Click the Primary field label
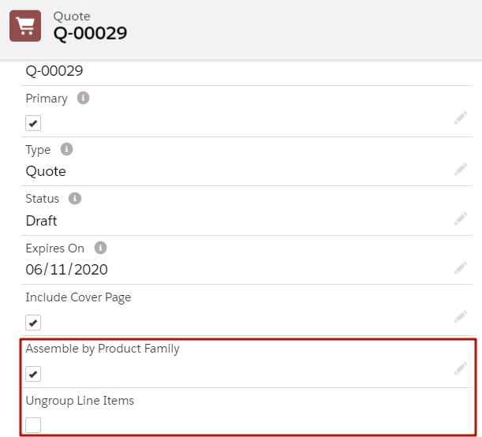Viewport: 482px width, 437px height. [x=47, y=99]
